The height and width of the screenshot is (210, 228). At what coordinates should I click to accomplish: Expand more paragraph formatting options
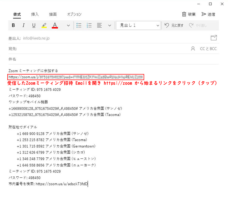(110, 25)
